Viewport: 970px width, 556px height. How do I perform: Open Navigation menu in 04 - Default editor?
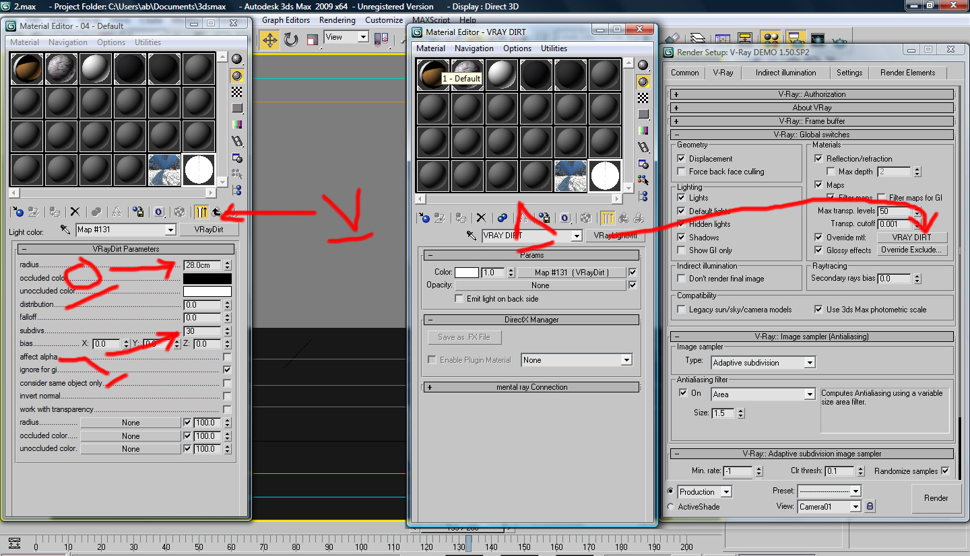(x=68, y=42)
